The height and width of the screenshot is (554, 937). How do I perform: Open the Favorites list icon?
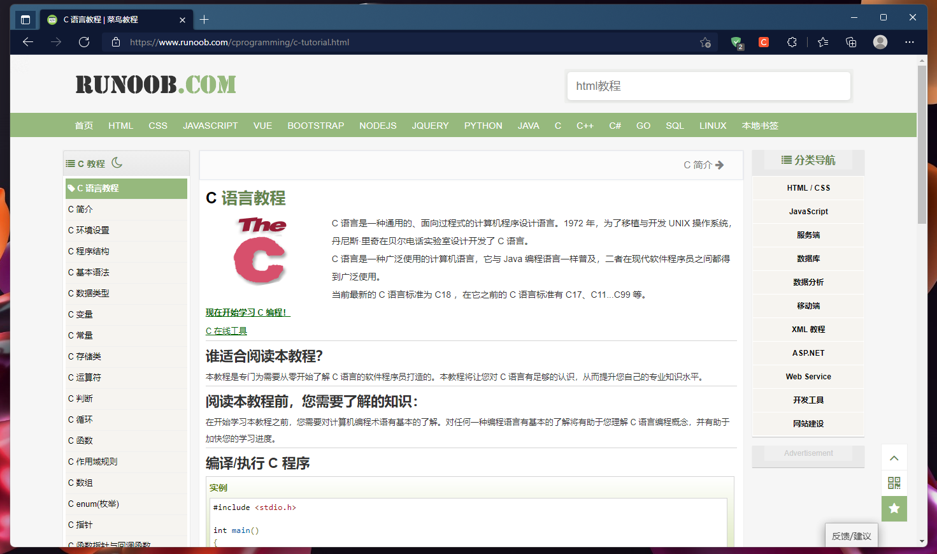(823, 42)
